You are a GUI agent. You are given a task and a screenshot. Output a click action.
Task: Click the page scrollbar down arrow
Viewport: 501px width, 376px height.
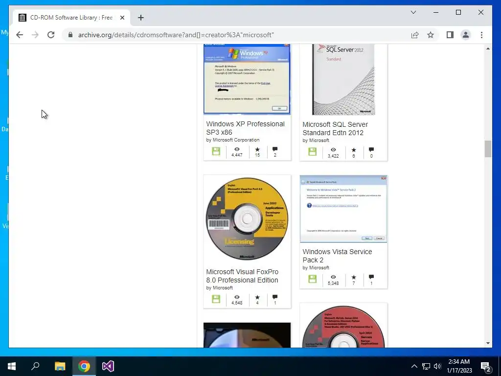coord(488,343)
